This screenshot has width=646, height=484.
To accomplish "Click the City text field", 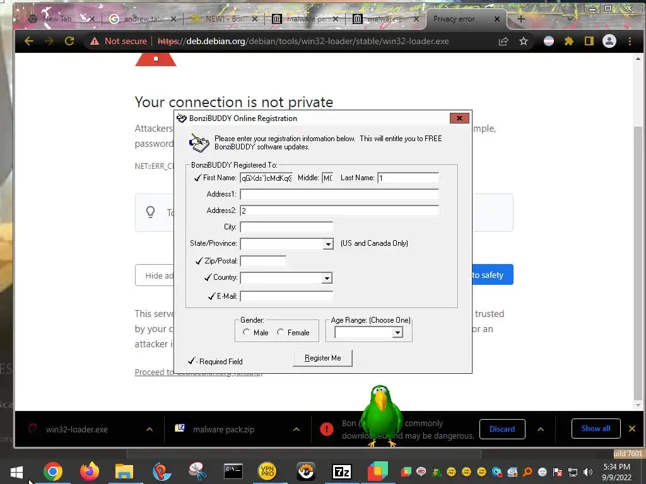I will point(286,227).
